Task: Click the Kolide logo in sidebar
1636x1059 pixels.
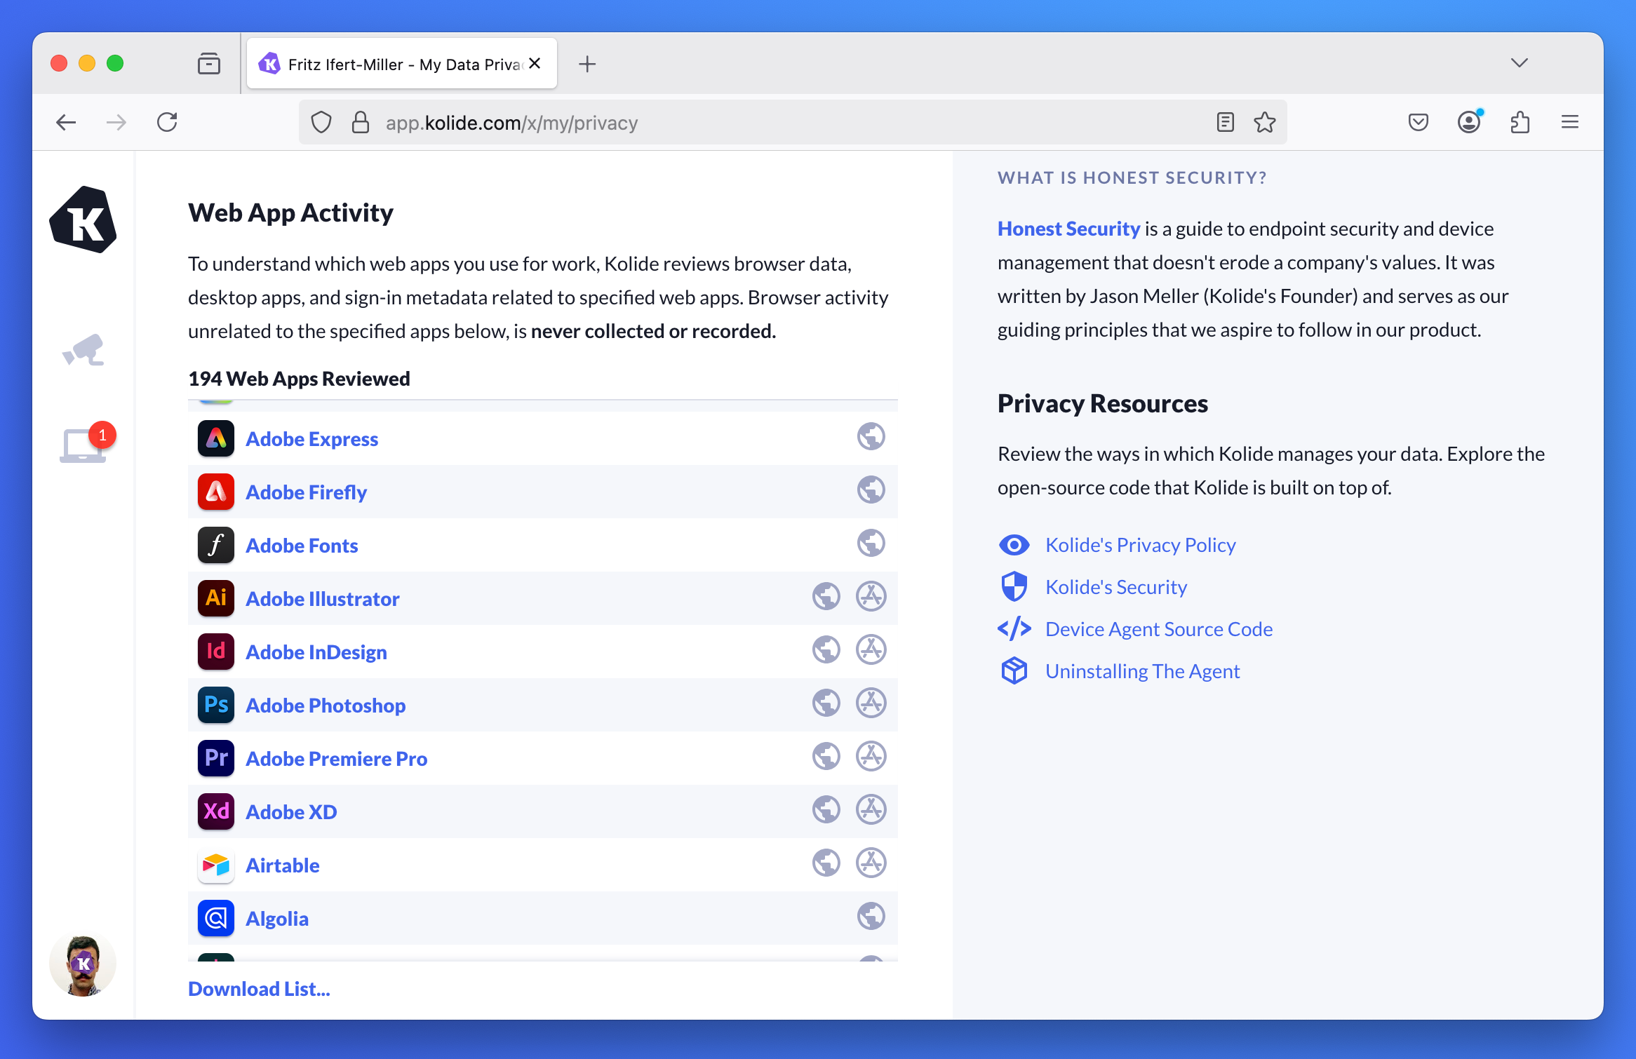Action: [83, 220]
